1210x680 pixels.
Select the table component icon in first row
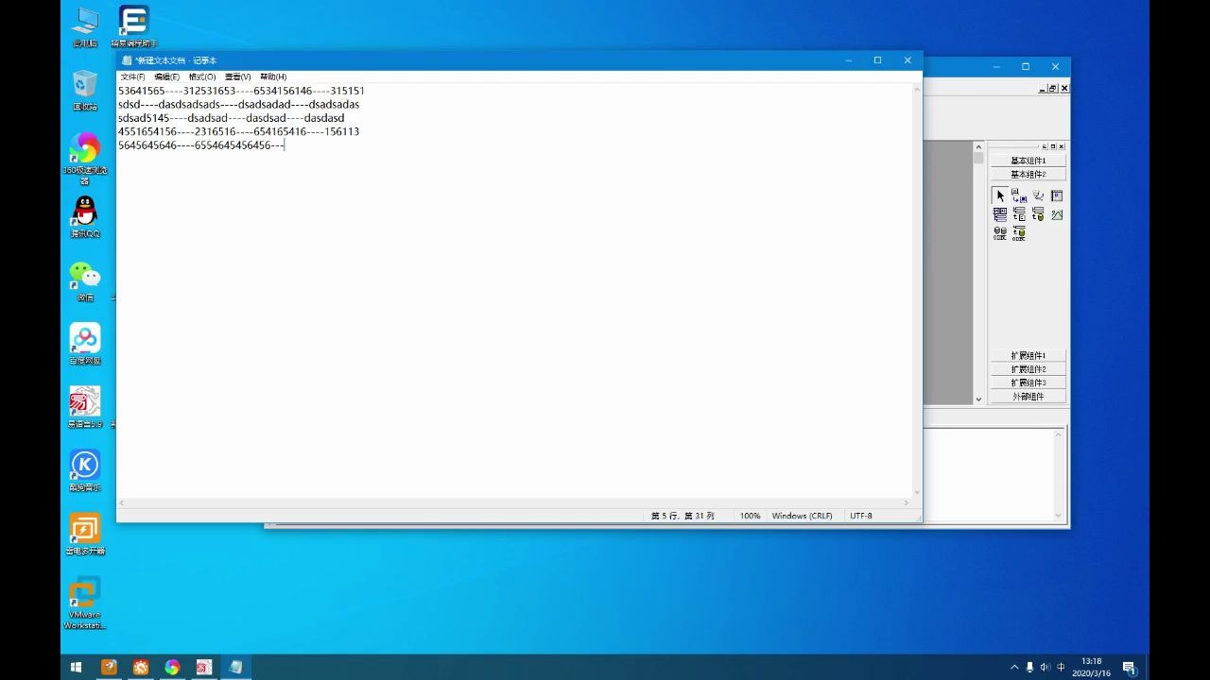coord(1057,195)
